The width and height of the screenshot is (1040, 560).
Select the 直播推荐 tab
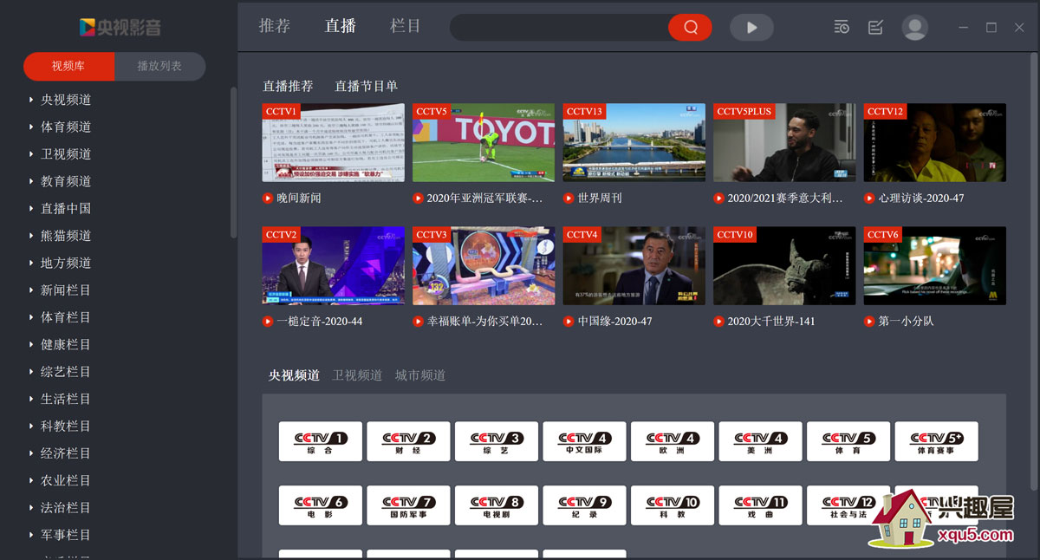pyautogui.click(x=288, y=86)
